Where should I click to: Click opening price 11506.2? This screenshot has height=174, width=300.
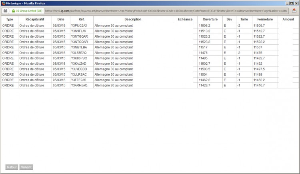point(204,26)
